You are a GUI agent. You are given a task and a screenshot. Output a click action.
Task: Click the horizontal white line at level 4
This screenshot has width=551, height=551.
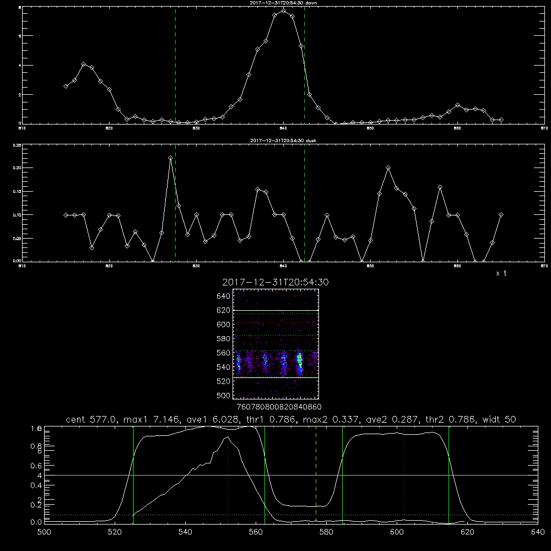point(291,475)
